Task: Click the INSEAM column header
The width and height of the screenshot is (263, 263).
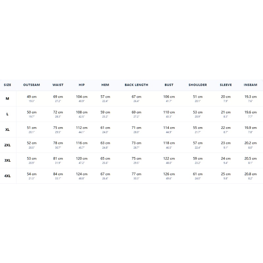Action: 251,85
